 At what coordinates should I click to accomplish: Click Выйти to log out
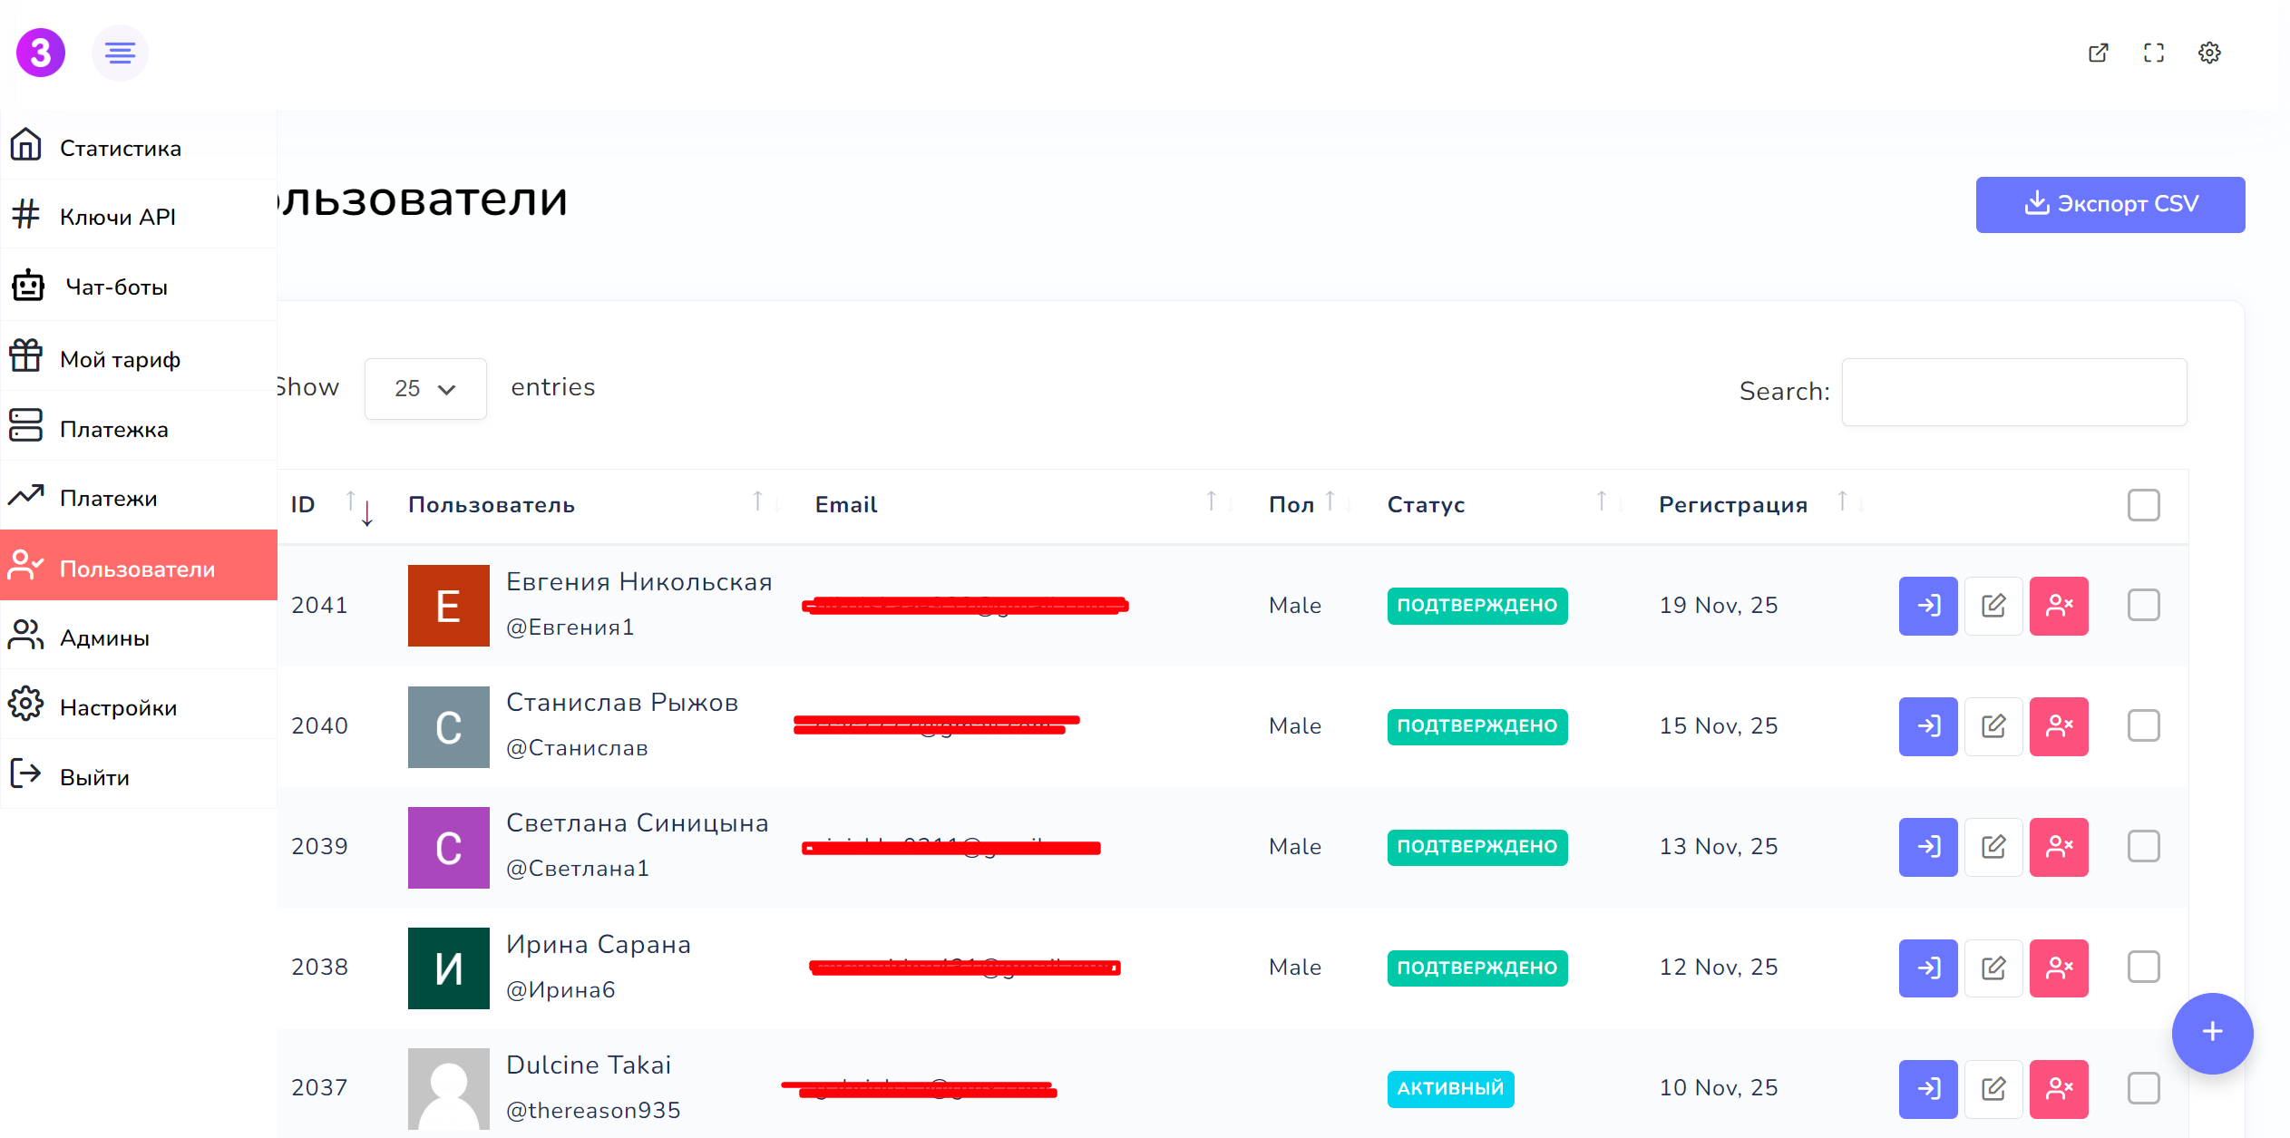pos(94,778)
